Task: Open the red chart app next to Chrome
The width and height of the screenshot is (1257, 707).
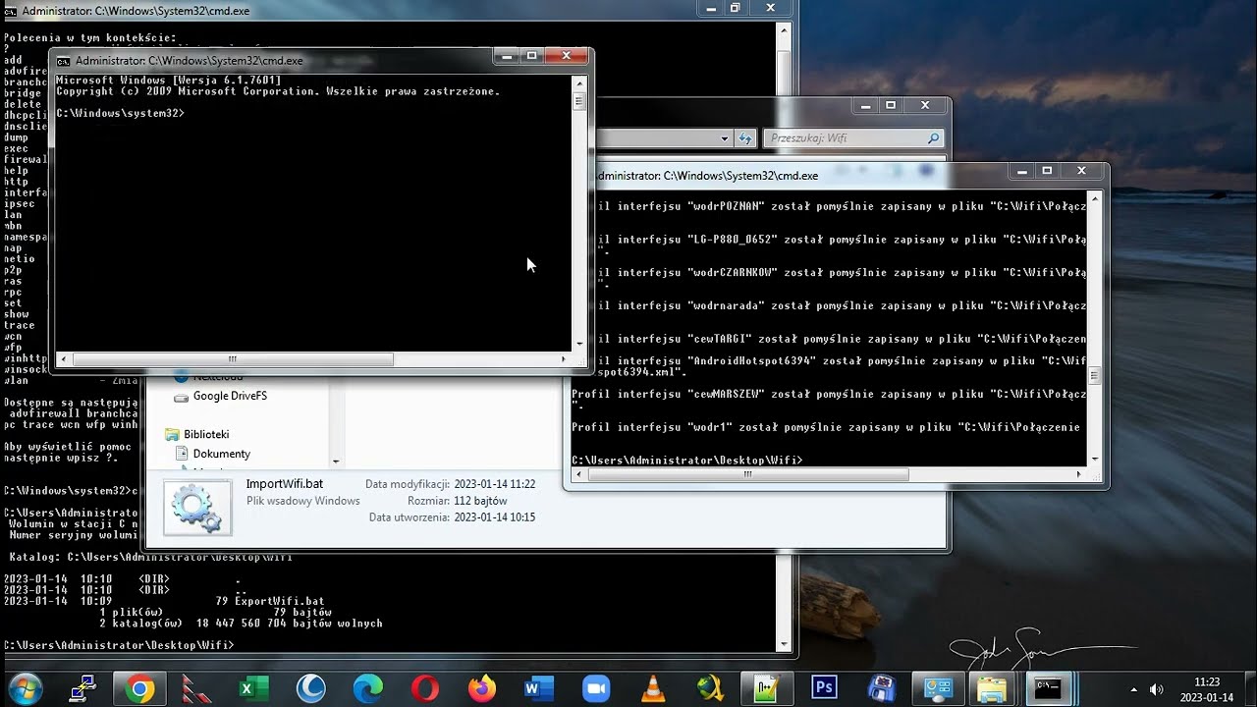Action: [x=196, y=689]
